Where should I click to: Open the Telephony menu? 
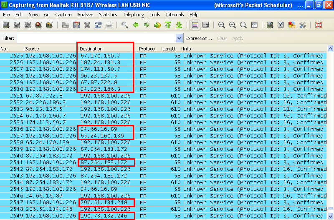133,15
